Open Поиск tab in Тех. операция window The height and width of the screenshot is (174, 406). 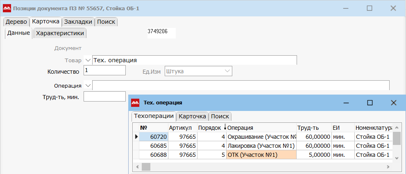pos(220,116)
